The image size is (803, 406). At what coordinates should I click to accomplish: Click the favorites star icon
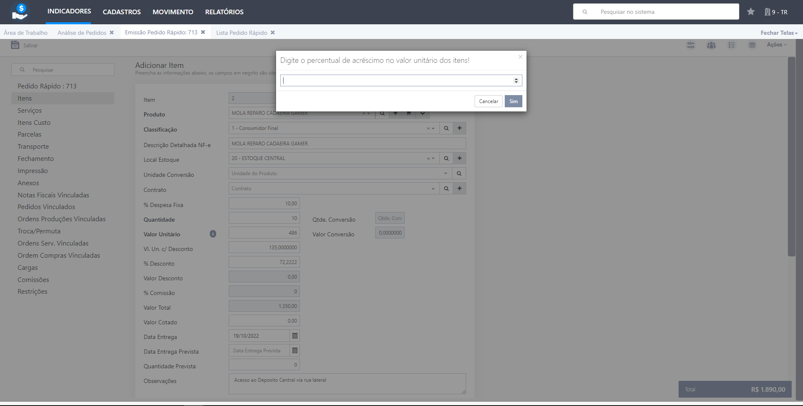point(751,12)
